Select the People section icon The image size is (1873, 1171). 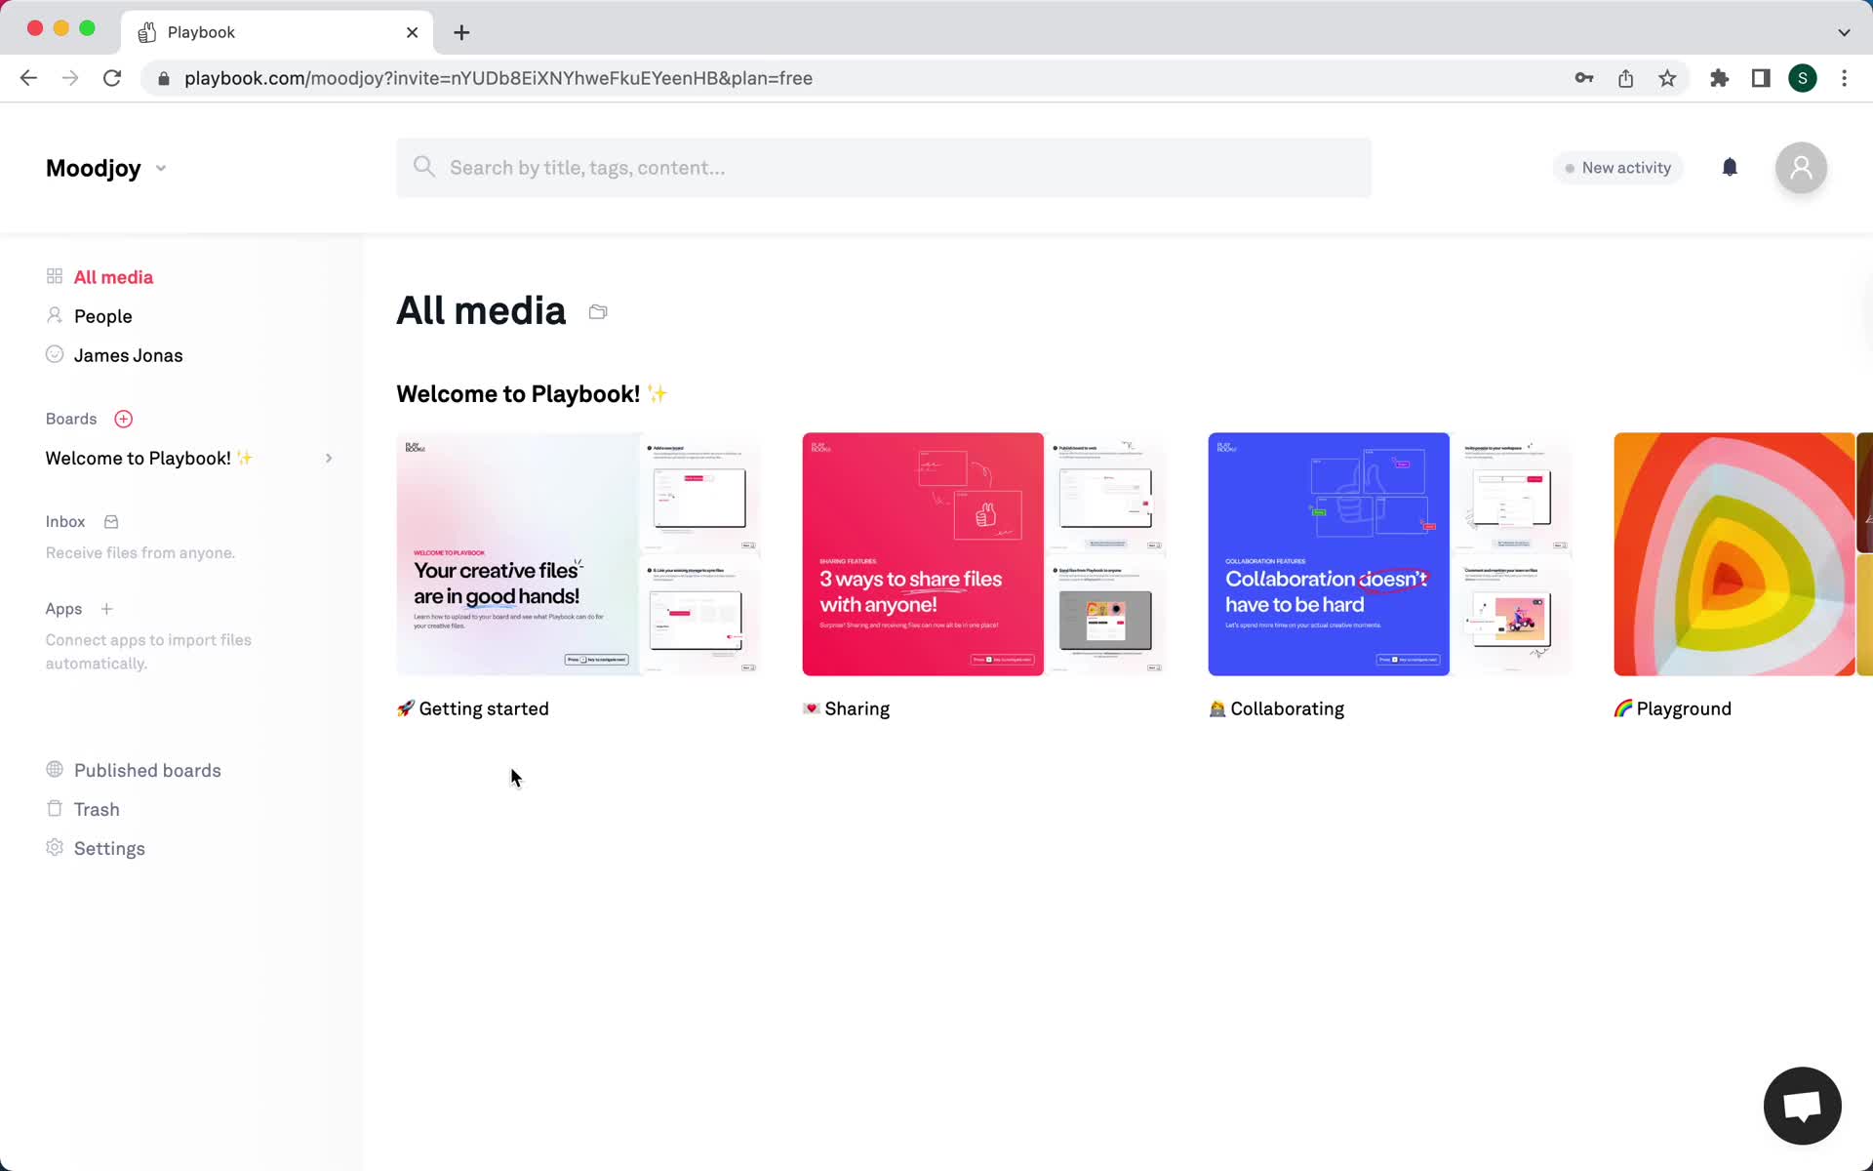[x=54, y=314]
